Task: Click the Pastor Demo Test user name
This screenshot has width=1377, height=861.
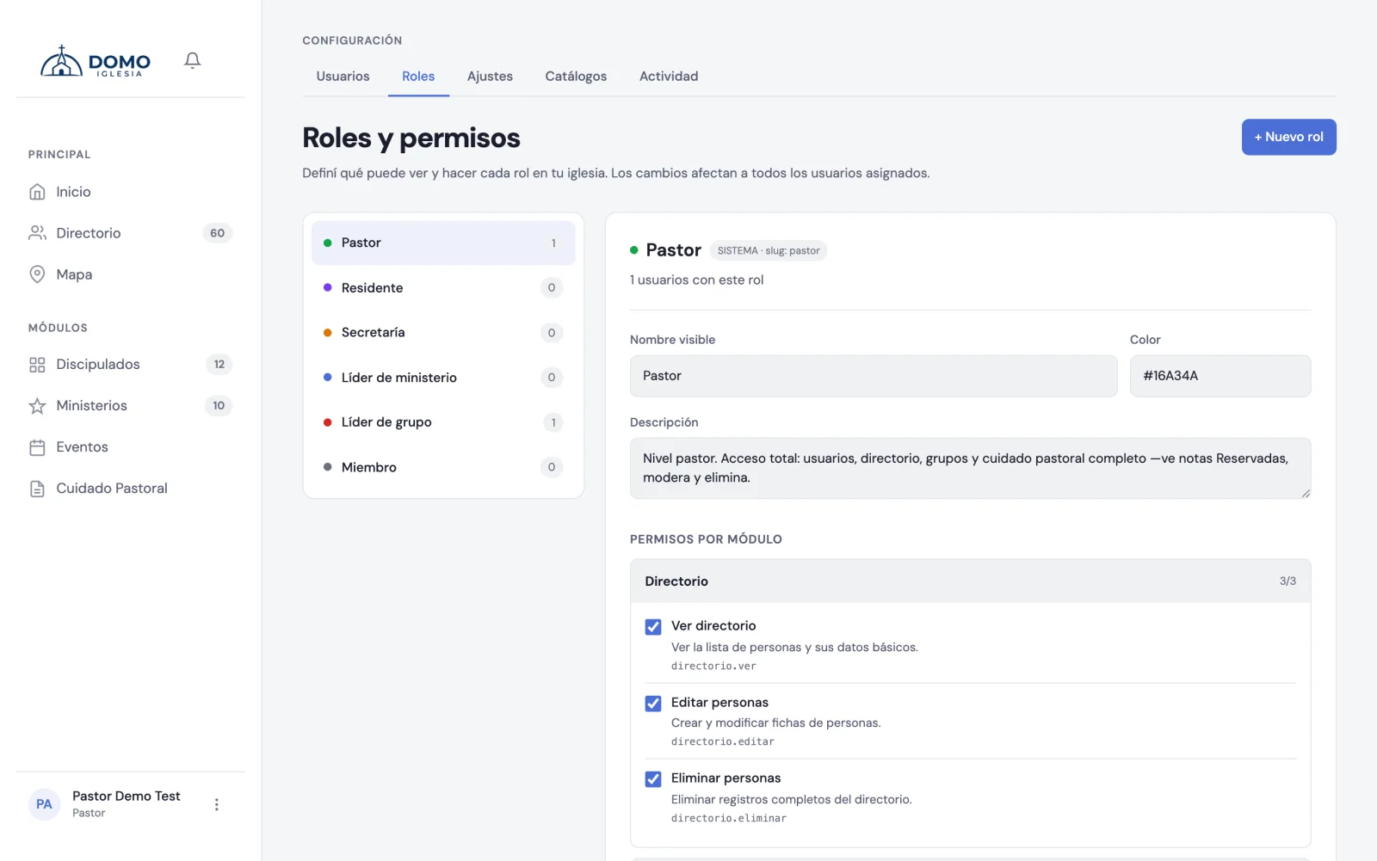Action: 127,796
